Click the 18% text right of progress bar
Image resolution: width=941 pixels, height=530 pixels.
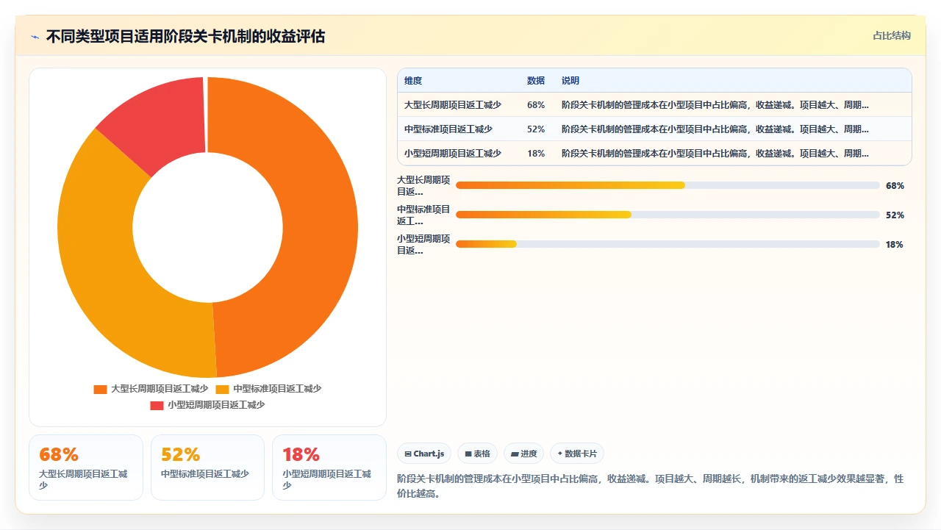click(895, 245)
